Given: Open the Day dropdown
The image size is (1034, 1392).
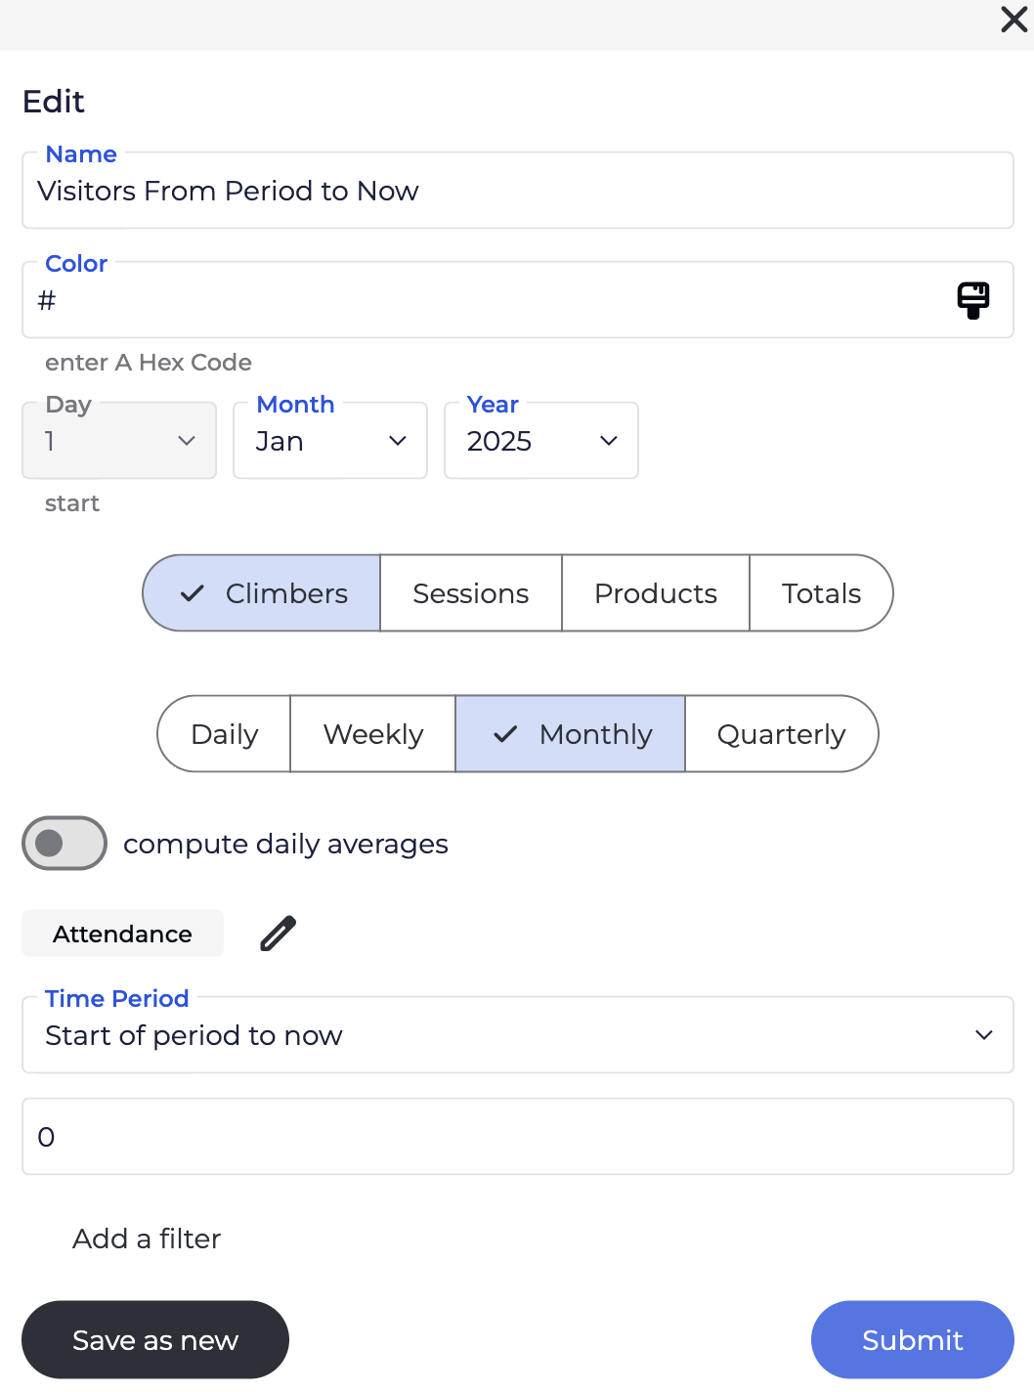Looking at the screenshot, I should [119, 441].
